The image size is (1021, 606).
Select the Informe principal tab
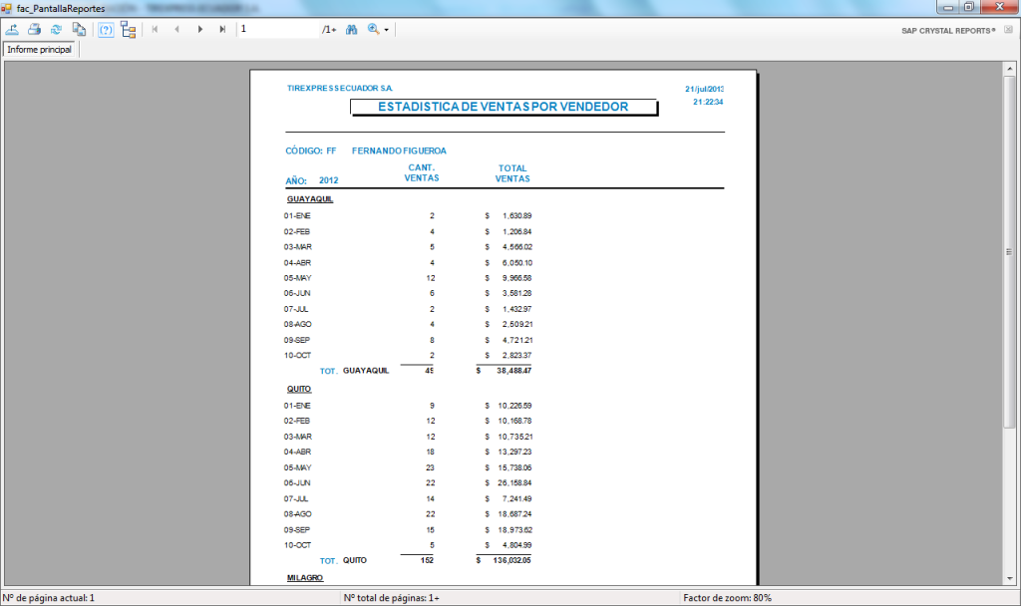coord(40,49)
